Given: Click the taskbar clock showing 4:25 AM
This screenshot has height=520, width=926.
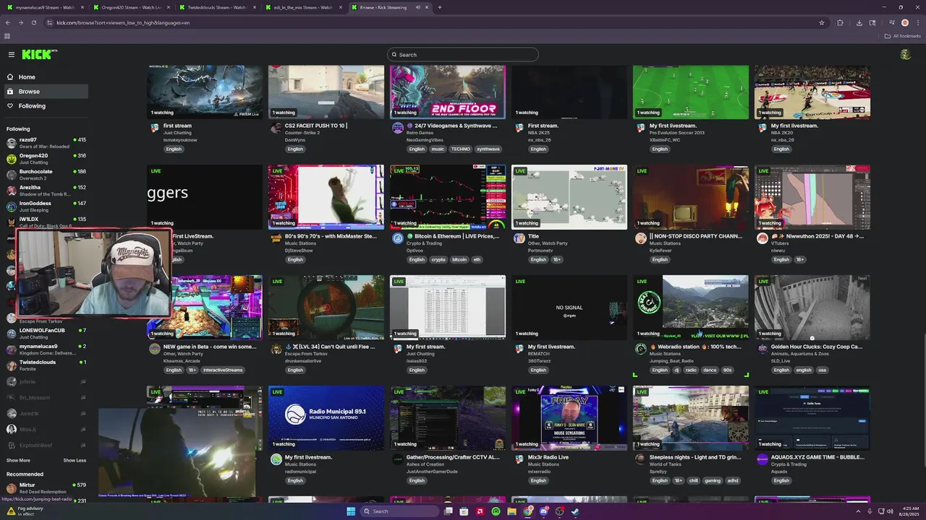Looking at the screenshot, I should (x=911, y=511).
